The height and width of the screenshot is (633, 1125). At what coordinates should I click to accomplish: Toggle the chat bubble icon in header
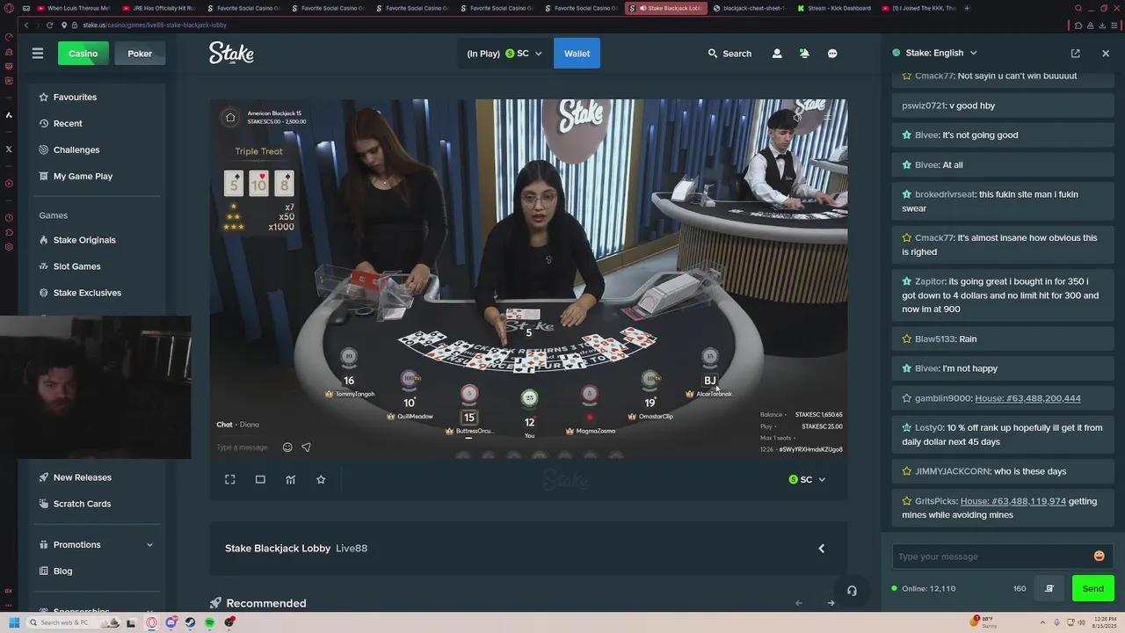point(832,54)
